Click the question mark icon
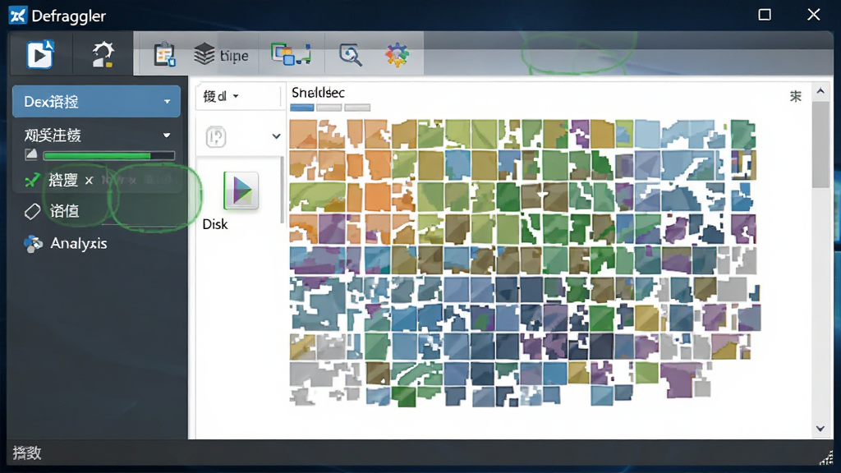Viewport: 841px width, 473px height. click(x=216, y=137)
